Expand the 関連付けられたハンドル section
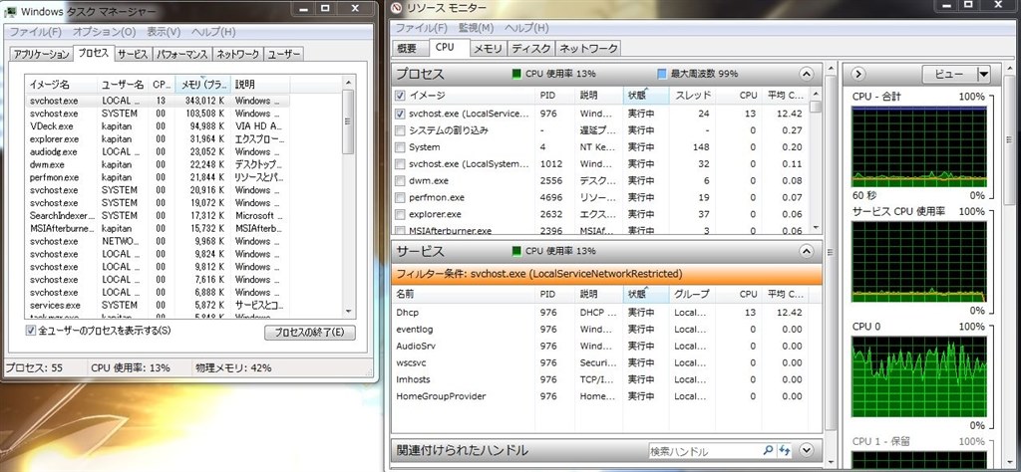The height and width of the screenshot is (472, 1021). [806, 450]
